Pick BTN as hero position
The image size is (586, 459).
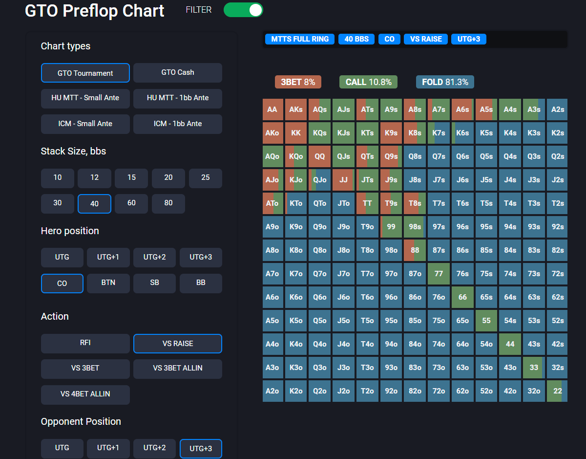[x=108, y=283]
